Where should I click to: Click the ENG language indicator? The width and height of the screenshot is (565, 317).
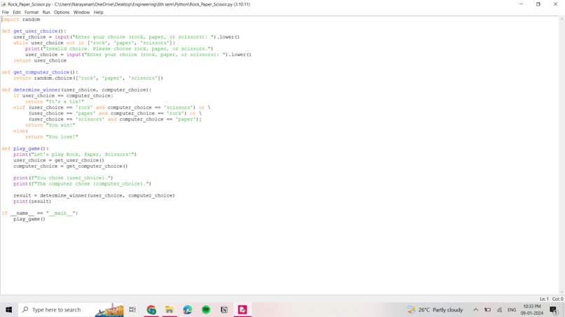click(x=512, y=309)
